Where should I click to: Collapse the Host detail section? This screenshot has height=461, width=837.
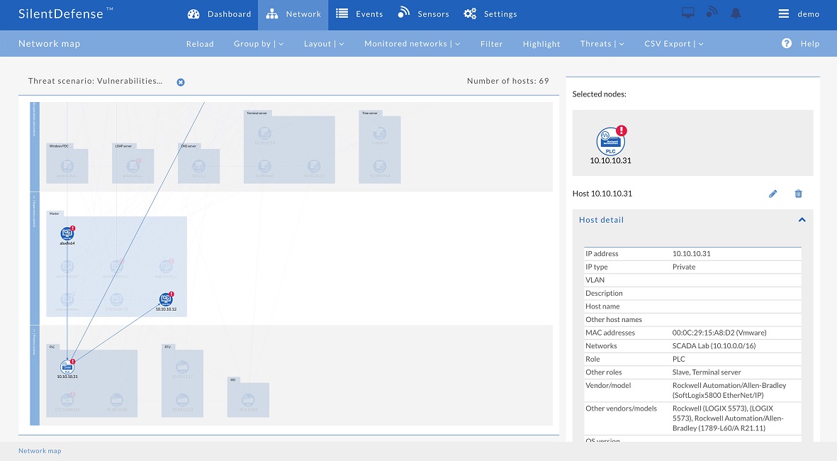(x=802, y=220)
